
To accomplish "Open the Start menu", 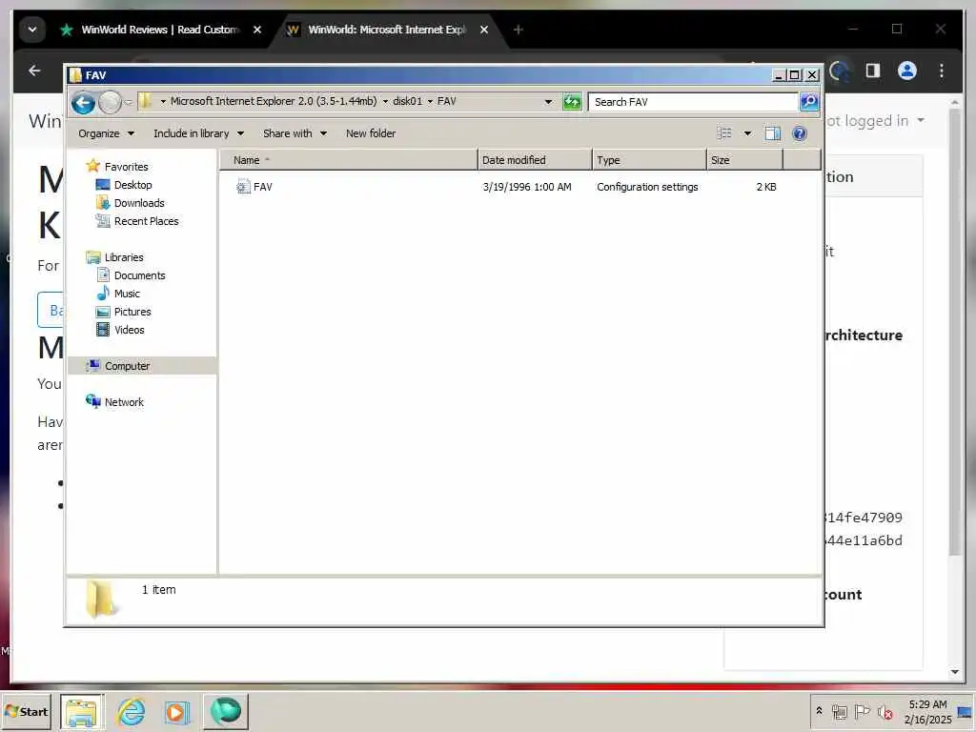I will (x=26, y=711).
